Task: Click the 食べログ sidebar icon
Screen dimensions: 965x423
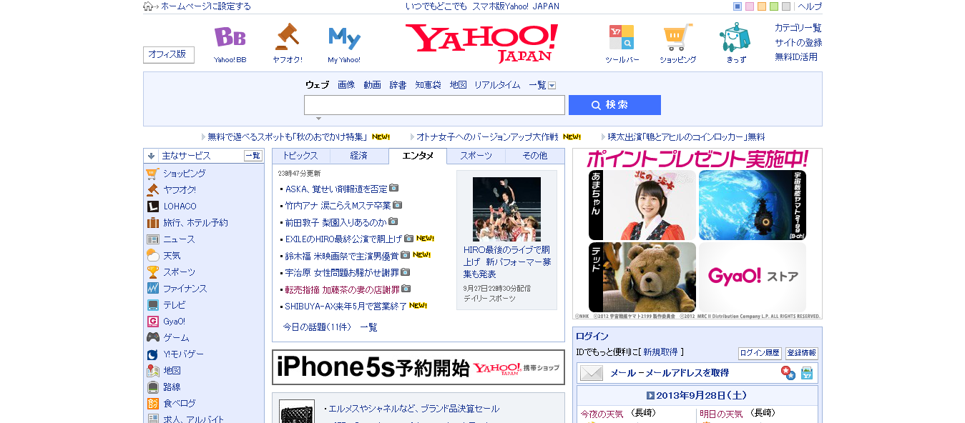Action: [x=152, y=403]
